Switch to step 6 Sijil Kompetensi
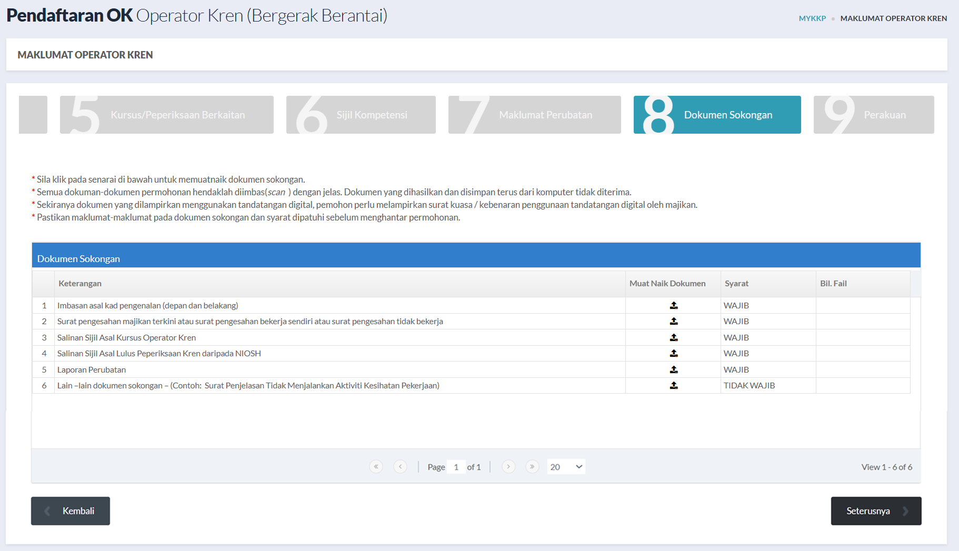The width and height of the screenshot is (959, 551). (361, 115)
